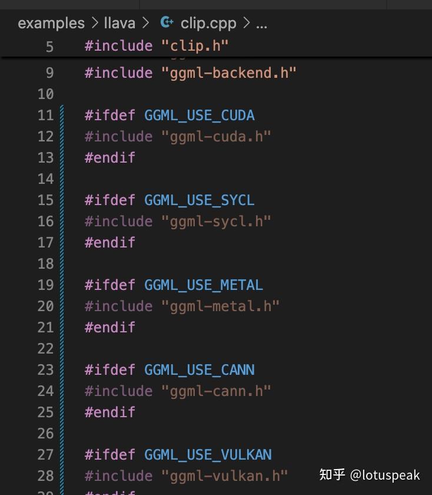Click line number 27 in the gutter
Viewport: 432px width, 495px height.
46,454
